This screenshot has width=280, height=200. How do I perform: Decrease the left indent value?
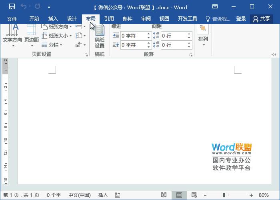[148, 38]
